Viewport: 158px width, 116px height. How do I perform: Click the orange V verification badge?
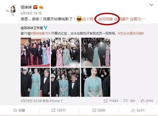(35, 7)
